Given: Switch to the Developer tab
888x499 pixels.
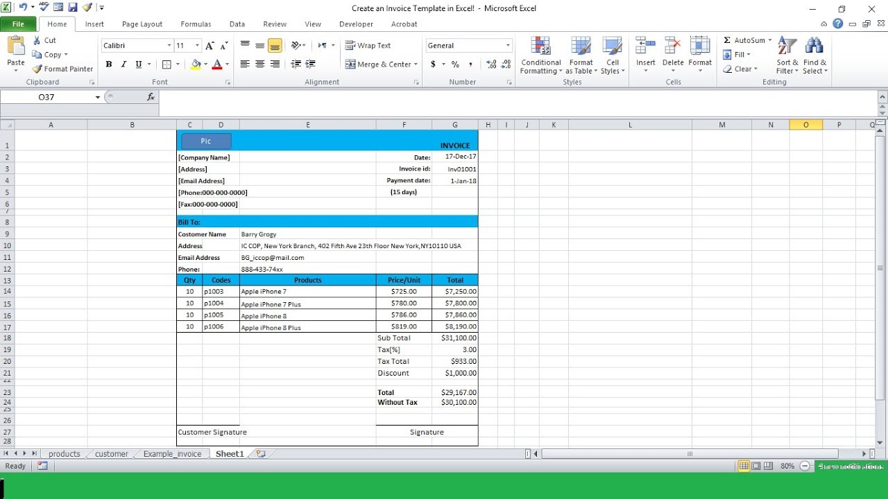Looking at the screenshot, I should (356, 24).
